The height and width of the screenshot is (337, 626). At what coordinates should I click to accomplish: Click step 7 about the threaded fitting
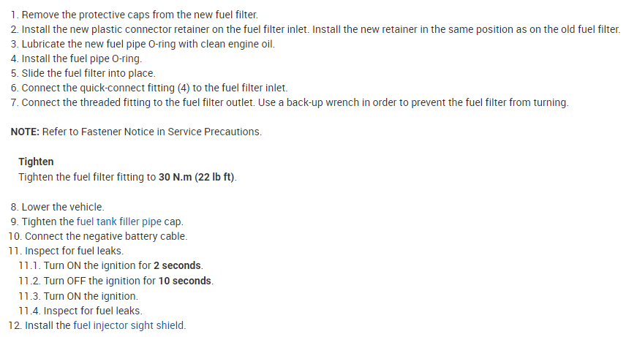pyautogui.click(x=294, y=102)
